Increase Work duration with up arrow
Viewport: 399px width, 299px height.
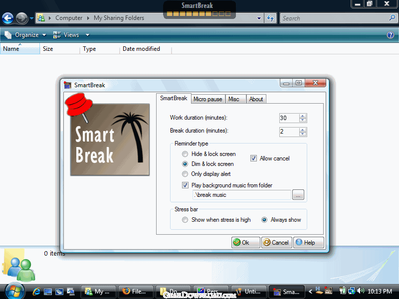(303, 116)
